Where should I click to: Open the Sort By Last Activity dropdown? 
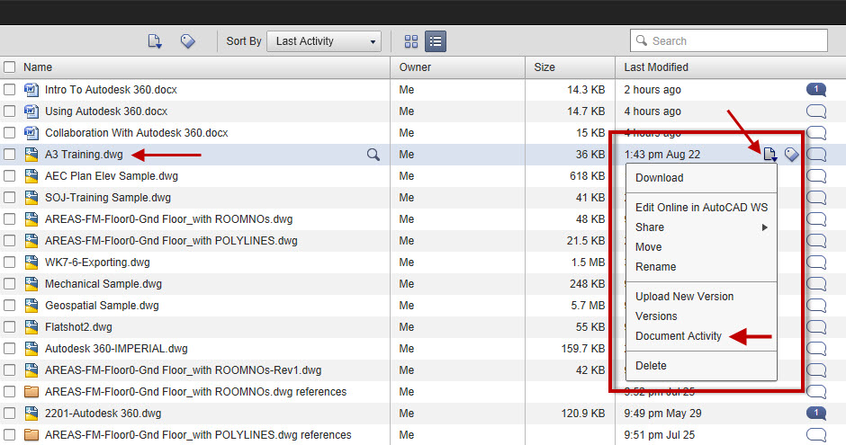tap(324, 41)
